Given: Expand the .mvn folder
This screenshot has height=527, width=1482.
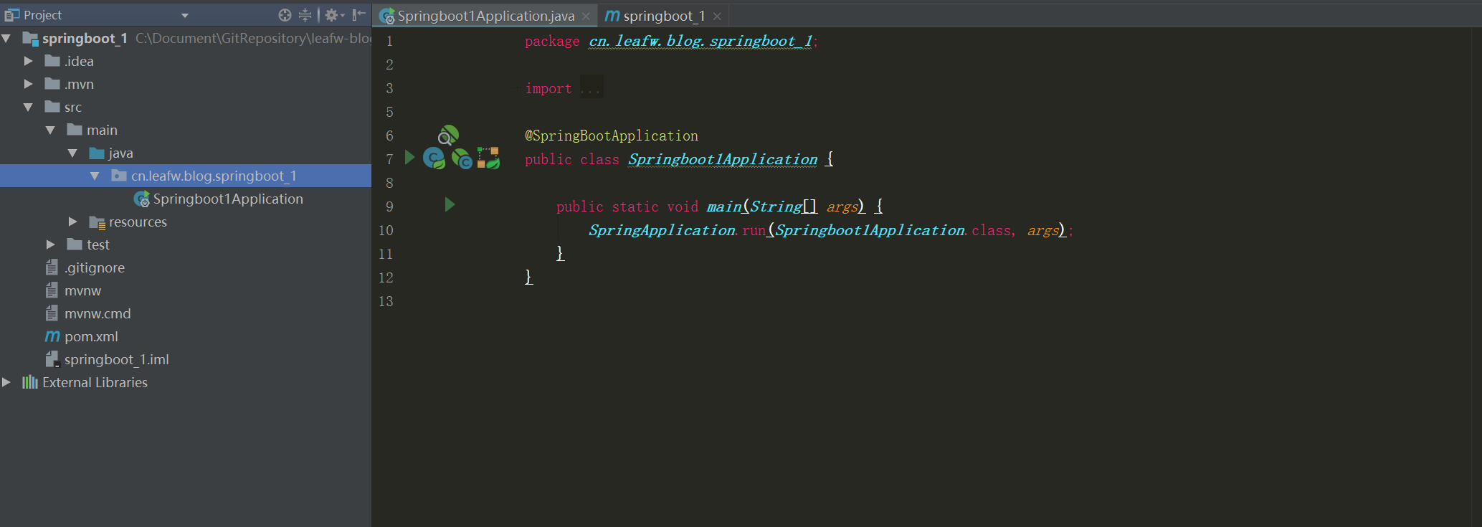Looking at the screenshot, I should click(29, 85).
